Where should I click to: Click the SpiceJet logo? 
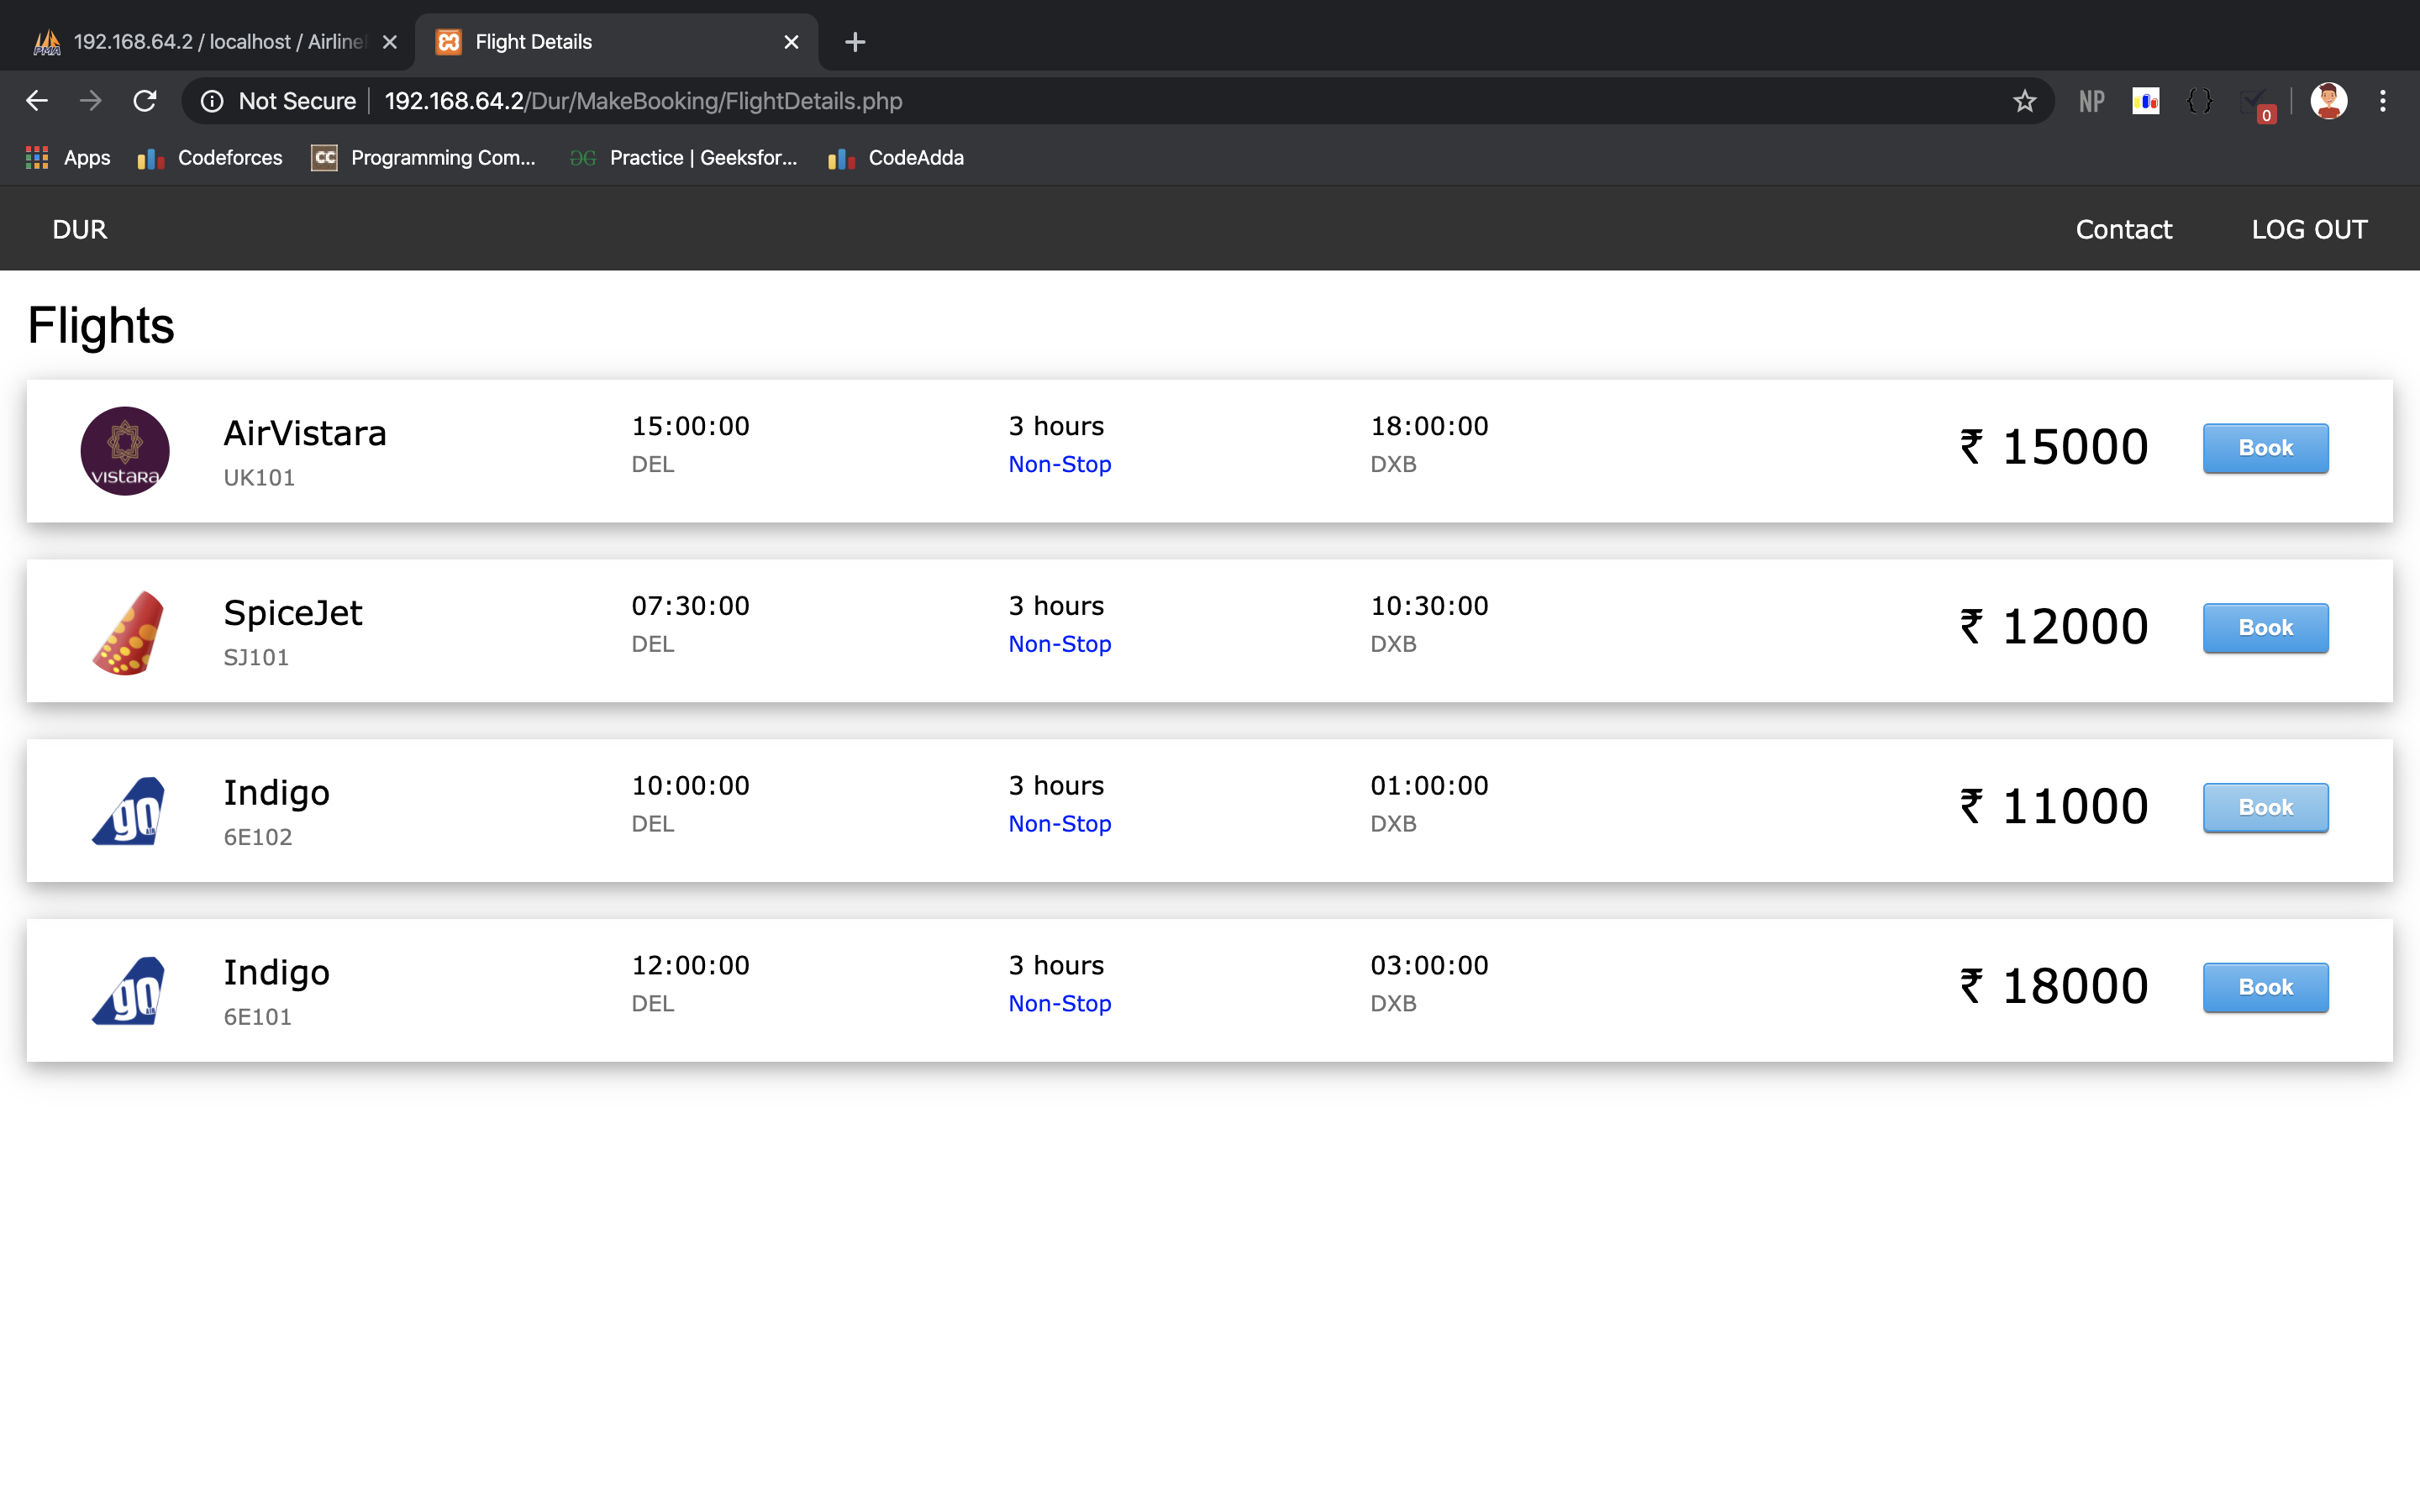coord(127,632)
